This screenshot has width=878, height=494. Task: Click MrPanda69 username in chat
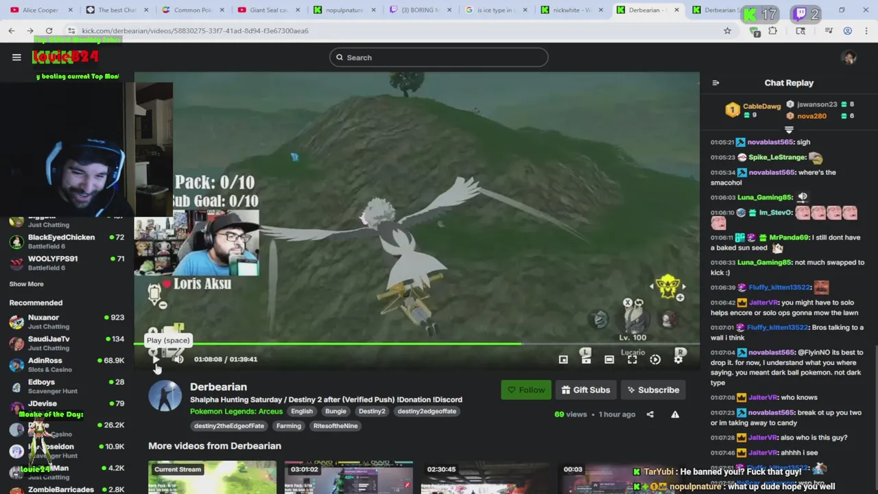click(790, 237)
